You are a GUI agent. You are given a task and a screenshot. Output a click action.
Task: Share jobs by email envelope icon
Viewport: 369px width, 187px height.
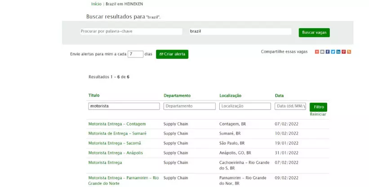click(322, 52)
